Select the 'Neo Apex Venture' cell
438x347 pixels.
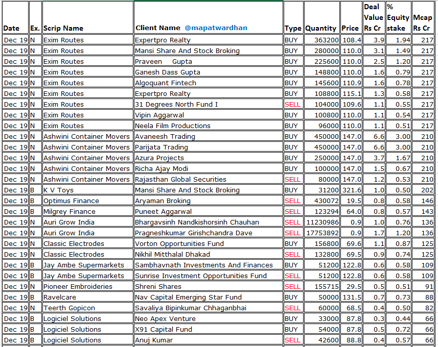coord(209,318)
